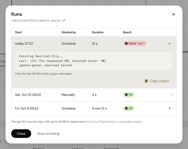Collapse the today 07:22 failed run details
188x149 pixels.
click(x=170, y=44)
